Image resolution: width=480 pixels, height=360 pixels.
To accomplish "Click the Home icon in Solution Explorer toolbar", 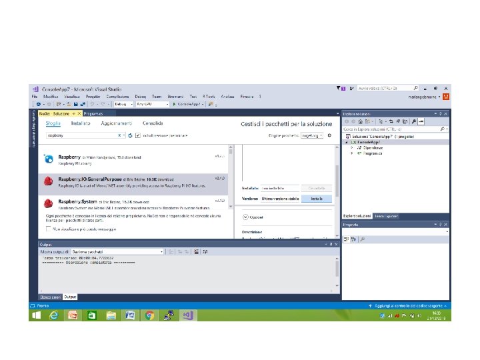I will tap(360, 121).
